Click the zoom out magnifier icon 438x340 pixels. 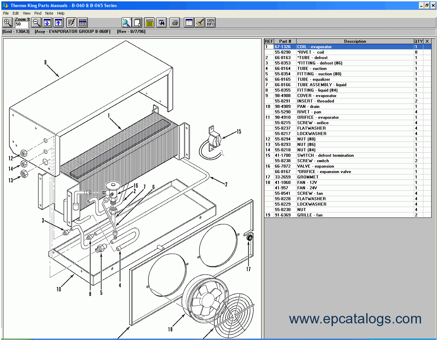36,23
